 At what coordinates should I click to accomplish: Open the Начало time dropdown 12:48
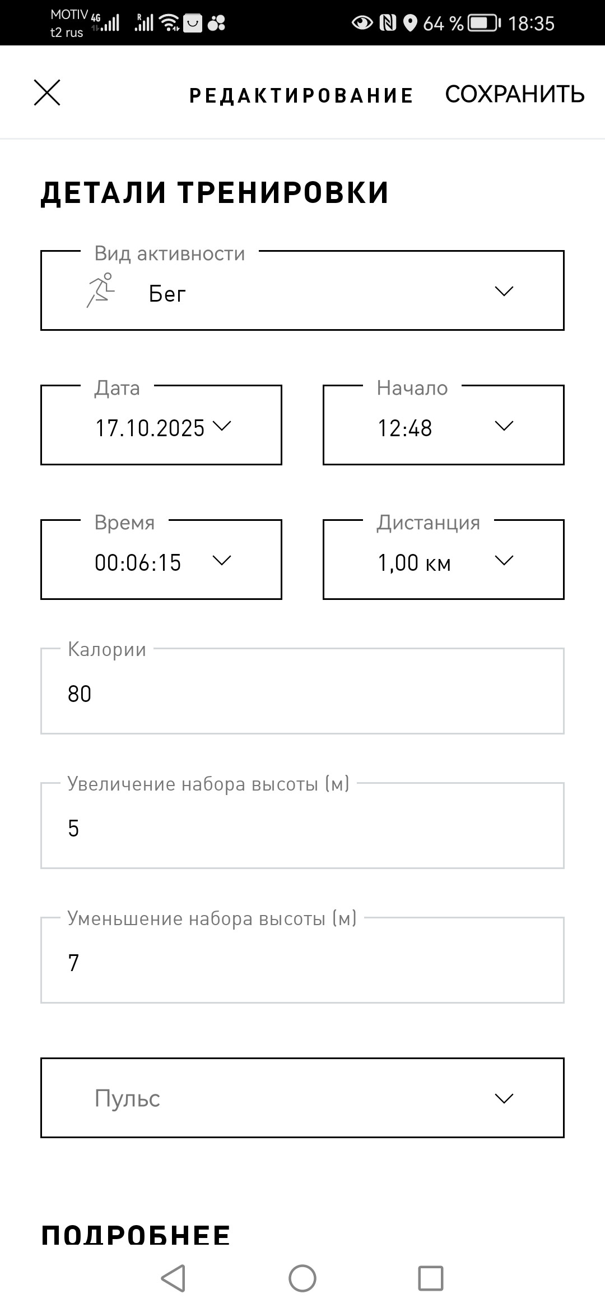pos(444,425)
